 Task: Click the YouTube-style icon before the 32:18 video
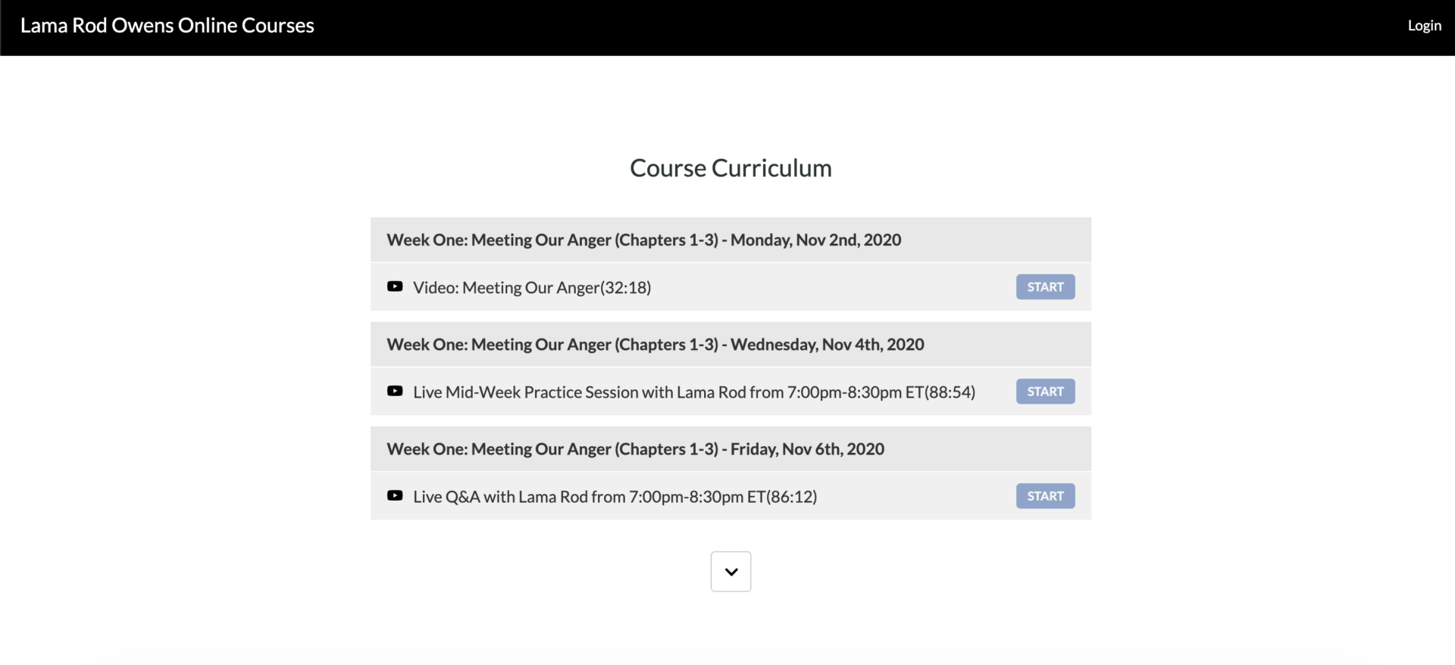pyautogui.click(x=395, y=286)
